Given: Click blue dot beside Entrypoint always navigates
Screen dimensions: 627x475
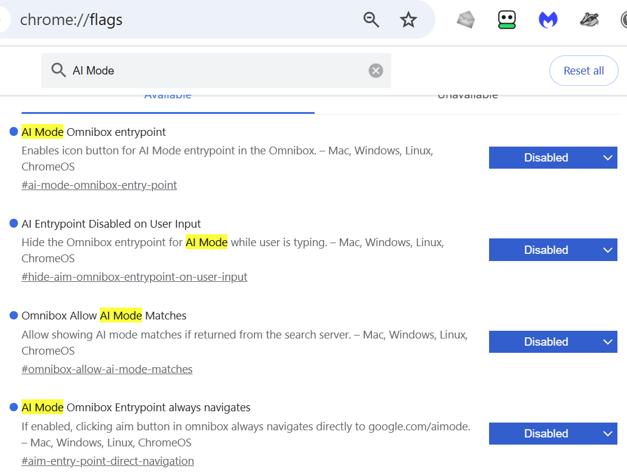Looking at the screenshot, I should 14,407.
